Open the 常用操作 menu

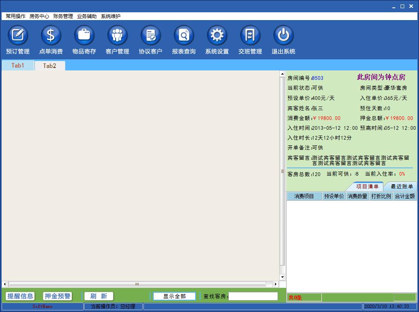click(x=16, y=16)
